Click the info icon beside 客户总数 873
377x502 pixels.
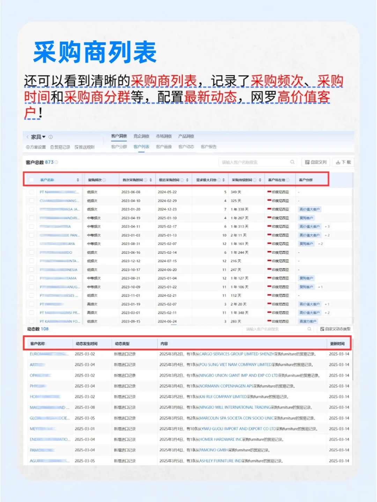56,162
